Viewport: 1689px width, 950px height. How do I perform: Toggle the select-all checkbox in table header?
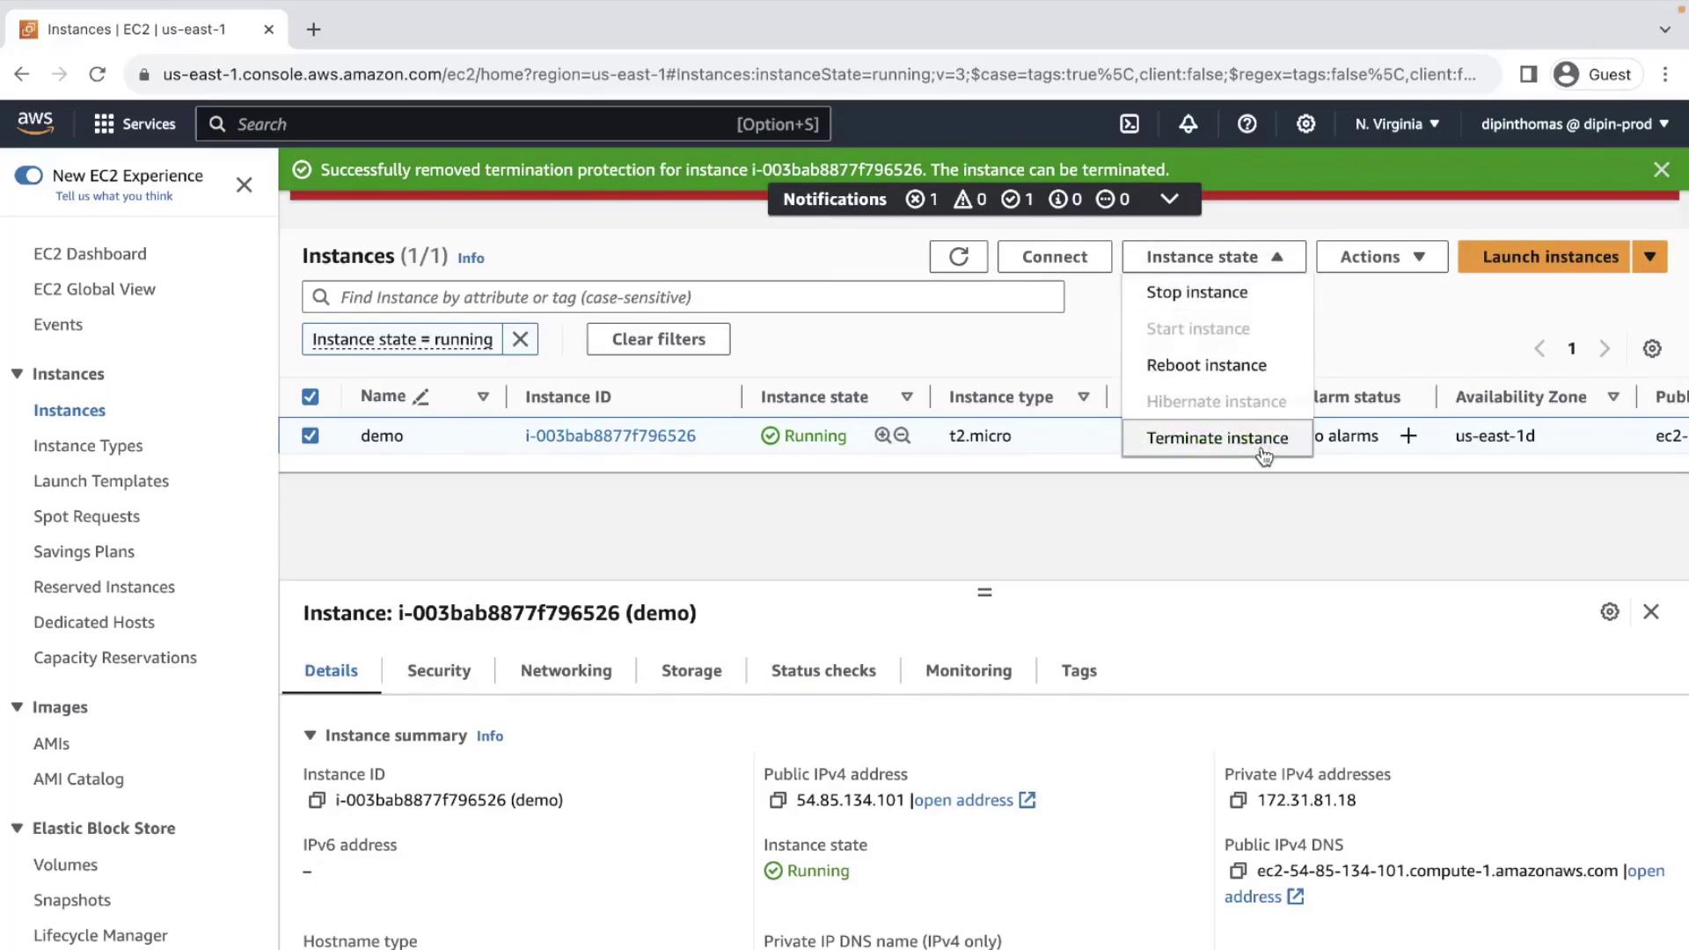pos(311,397)
